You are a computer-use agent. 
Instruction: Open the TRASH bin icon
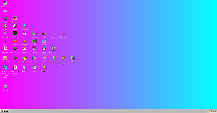(x=5, y=87)
